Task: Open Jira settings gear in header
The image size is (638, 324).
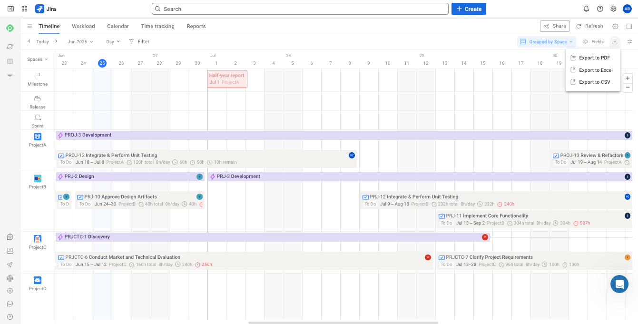Action: (613, 9)
